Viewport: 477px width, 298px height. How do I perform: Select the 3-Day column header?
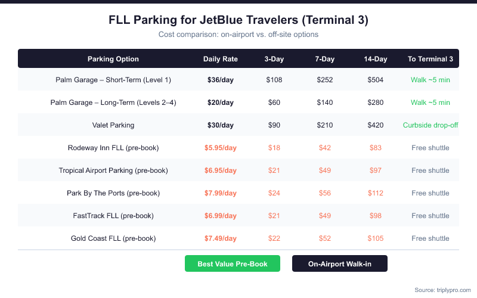coord(274,59)
